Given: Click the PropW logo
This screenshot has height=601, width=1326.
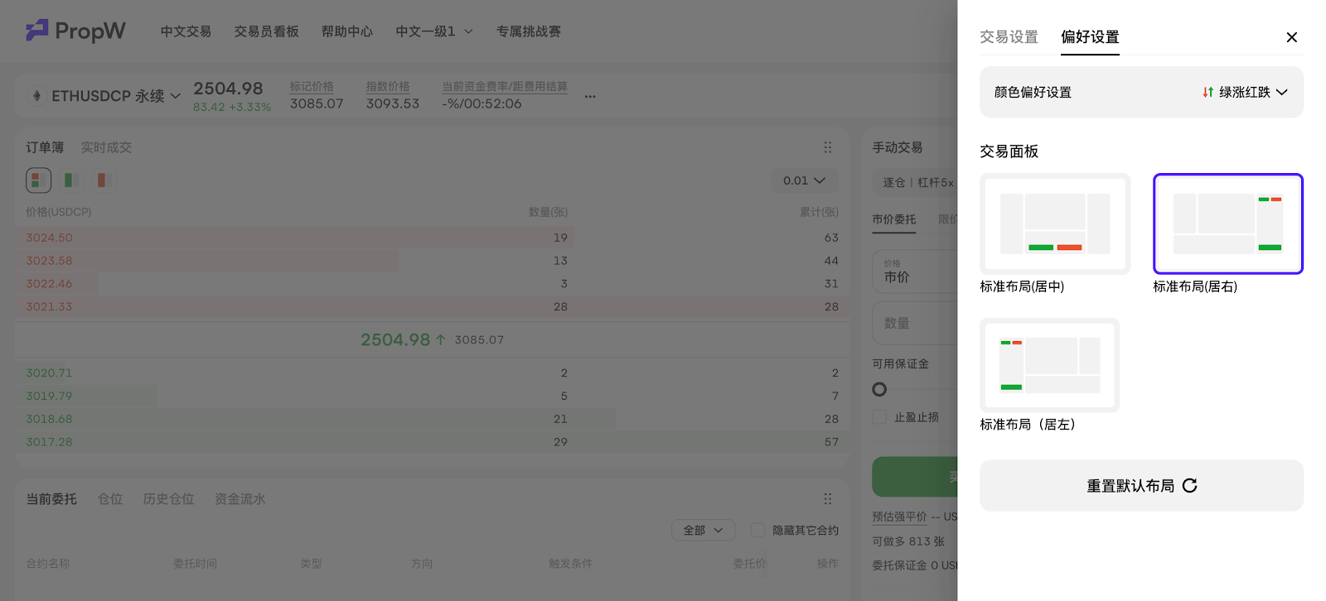Looking at the screenshot, I should [x=75, y=31].
